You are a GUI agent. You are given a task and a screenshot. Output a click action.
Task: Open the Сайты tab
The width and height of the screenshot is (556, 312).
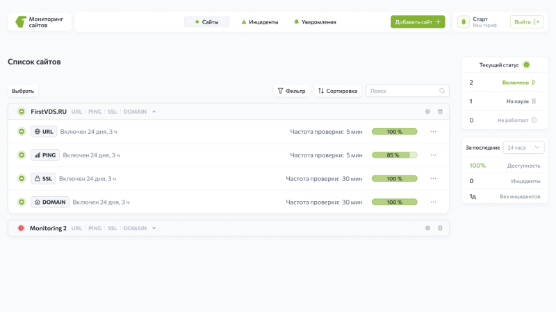(x=206, y=22)
